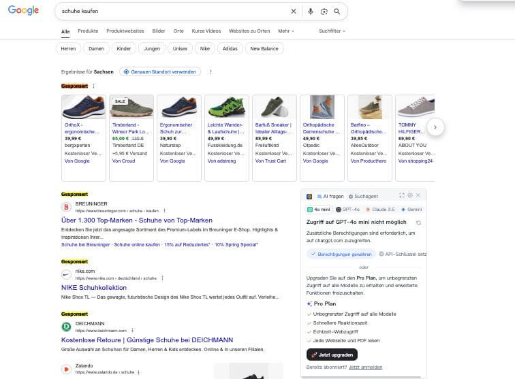
Task: Show next sponsored products with arrow
Action: tap(435, 127)
